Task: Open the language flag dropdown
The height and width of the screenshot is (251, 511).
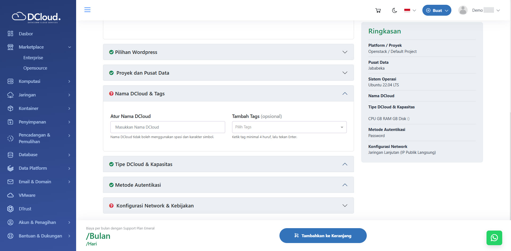Action: [410, 10]
